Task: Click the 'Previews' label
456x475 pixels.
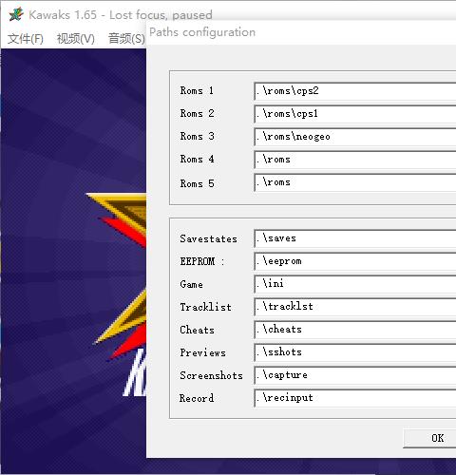Action: click(x=202, y=352)
